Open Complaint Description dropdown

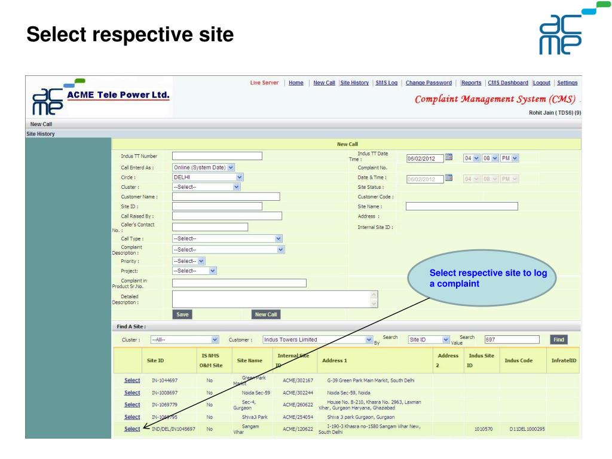(228, 249)
